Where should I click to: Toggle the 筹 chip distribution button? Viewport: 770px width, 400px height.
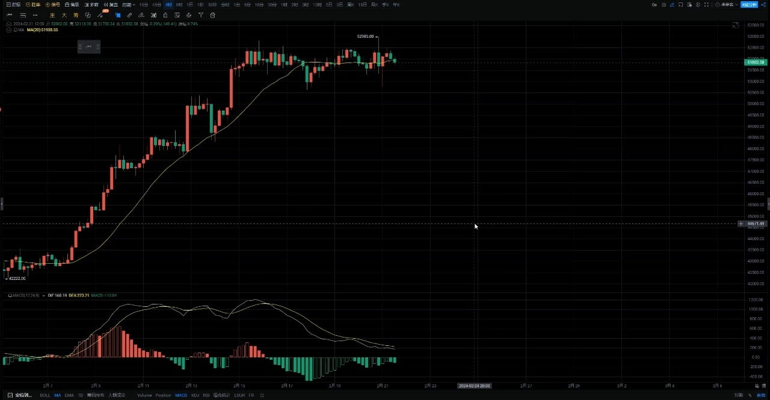point(76,15)
